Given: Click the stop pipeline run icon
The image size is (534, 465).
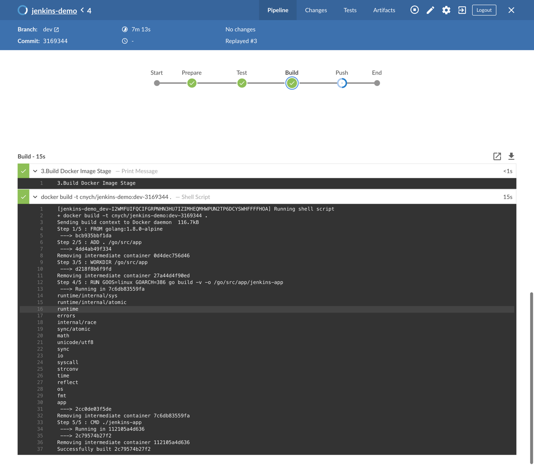Looking at the screenshot, I should click(414, 10).
